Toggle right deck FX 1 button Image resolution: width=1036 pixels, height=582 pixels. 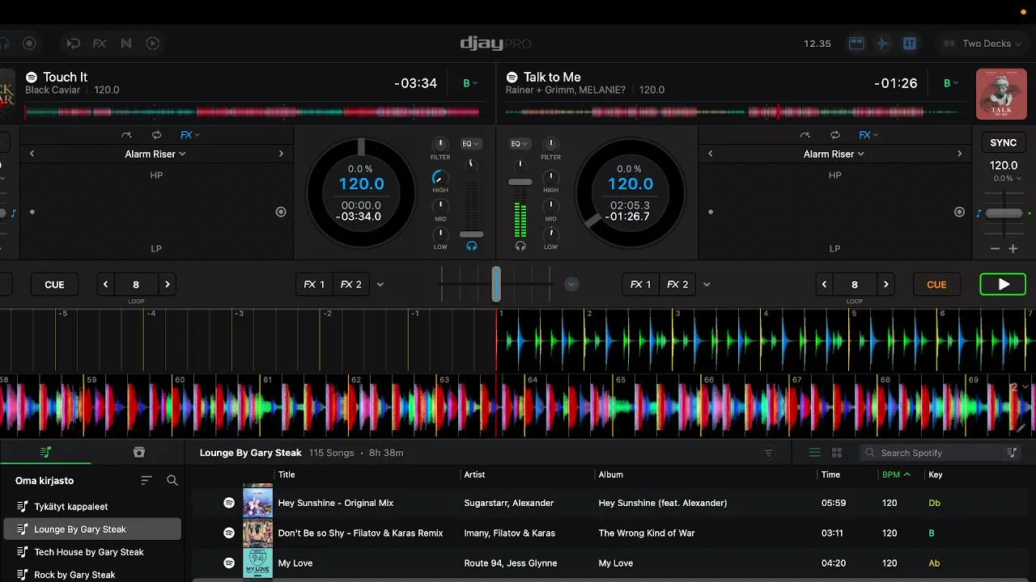tap(640, 285)
